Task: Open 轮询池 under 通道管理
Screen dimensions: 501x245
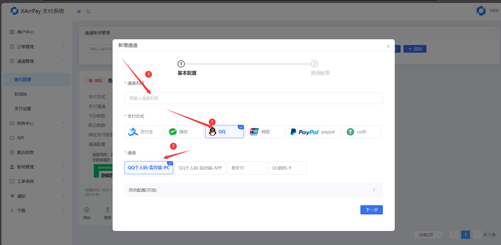Action: point(21,94)
